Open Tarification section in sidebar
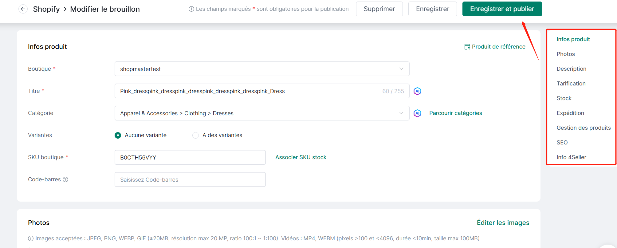 point(571,84)
